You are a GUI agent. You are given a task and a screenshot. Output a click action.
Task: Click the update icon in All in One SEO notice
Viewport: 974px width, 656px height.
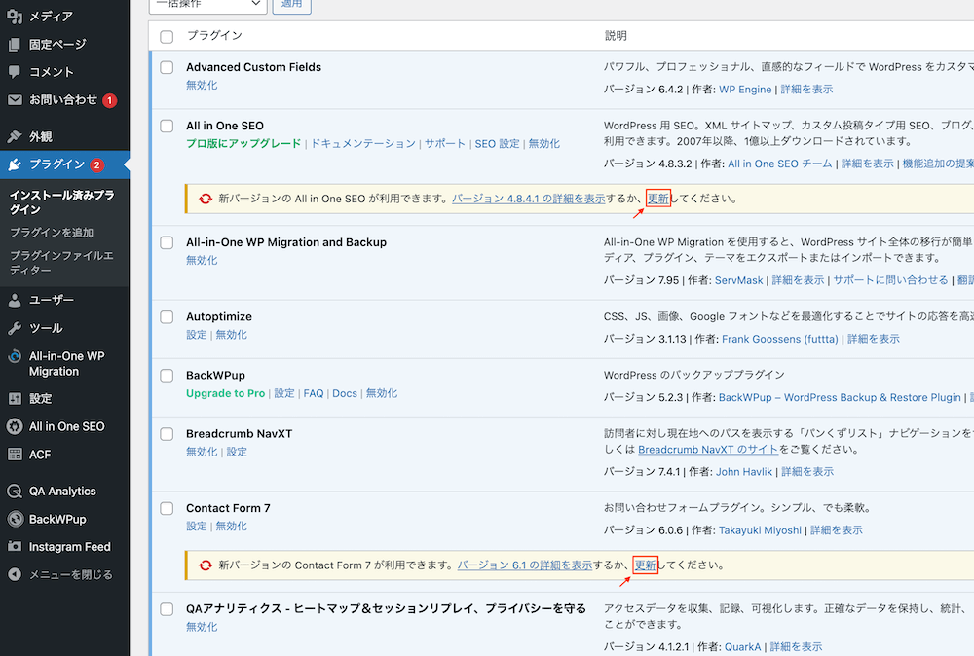coord(206,199)
